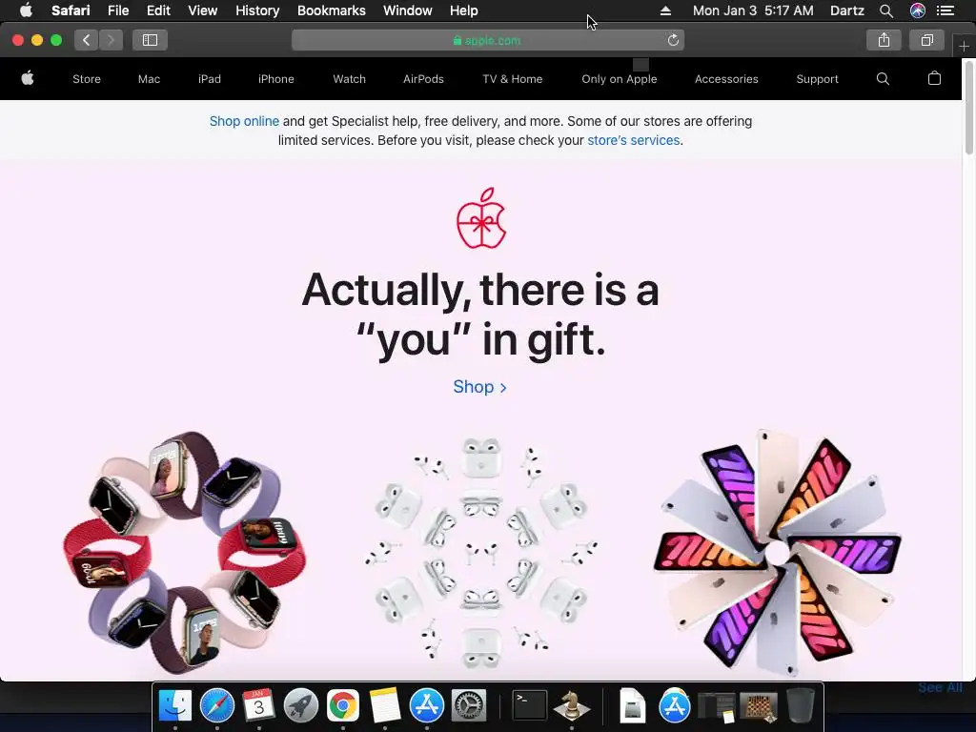Go forward with Safari's forward arrow
The width and height of the screenshot is (976, 732).
point(111,40)
